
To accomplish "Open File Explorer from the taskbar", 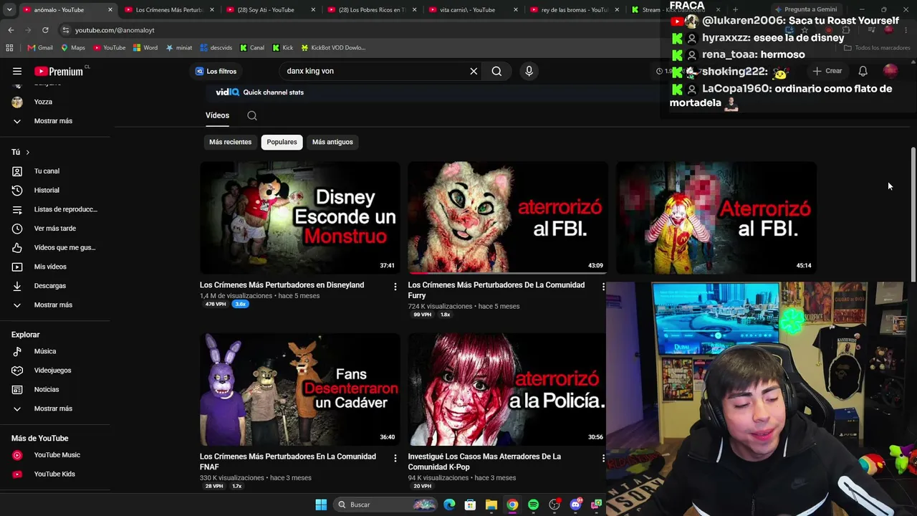I will pyautogui.click(x=491, y=505).
